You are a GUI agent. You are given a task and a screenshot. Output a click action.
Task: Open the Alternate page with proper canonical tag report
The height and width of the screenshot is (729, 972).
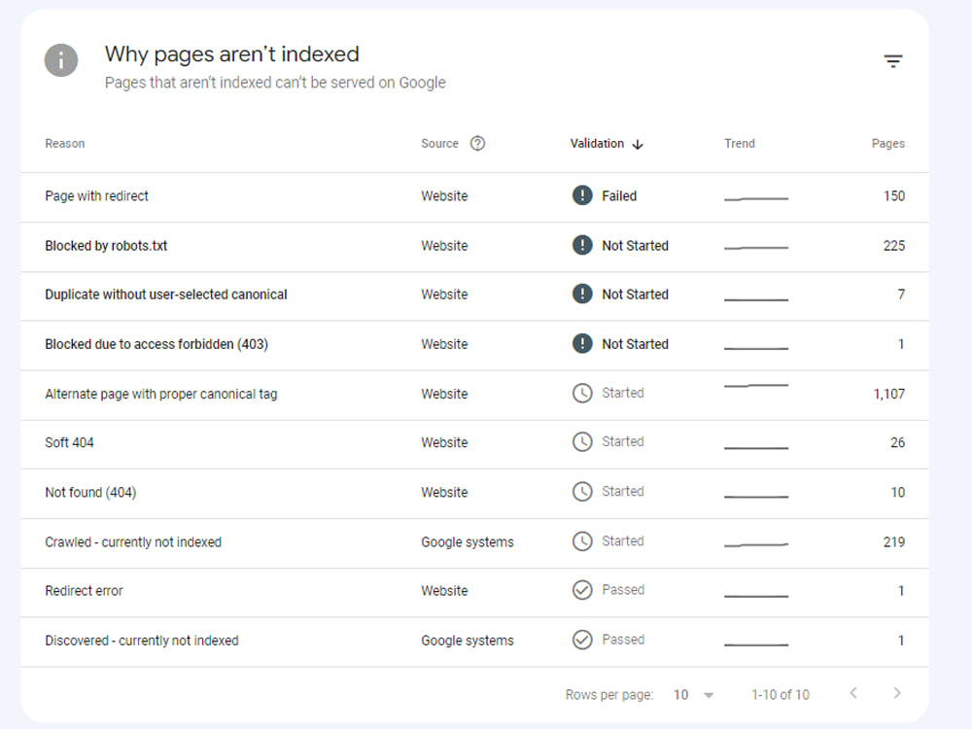(160, 394)
